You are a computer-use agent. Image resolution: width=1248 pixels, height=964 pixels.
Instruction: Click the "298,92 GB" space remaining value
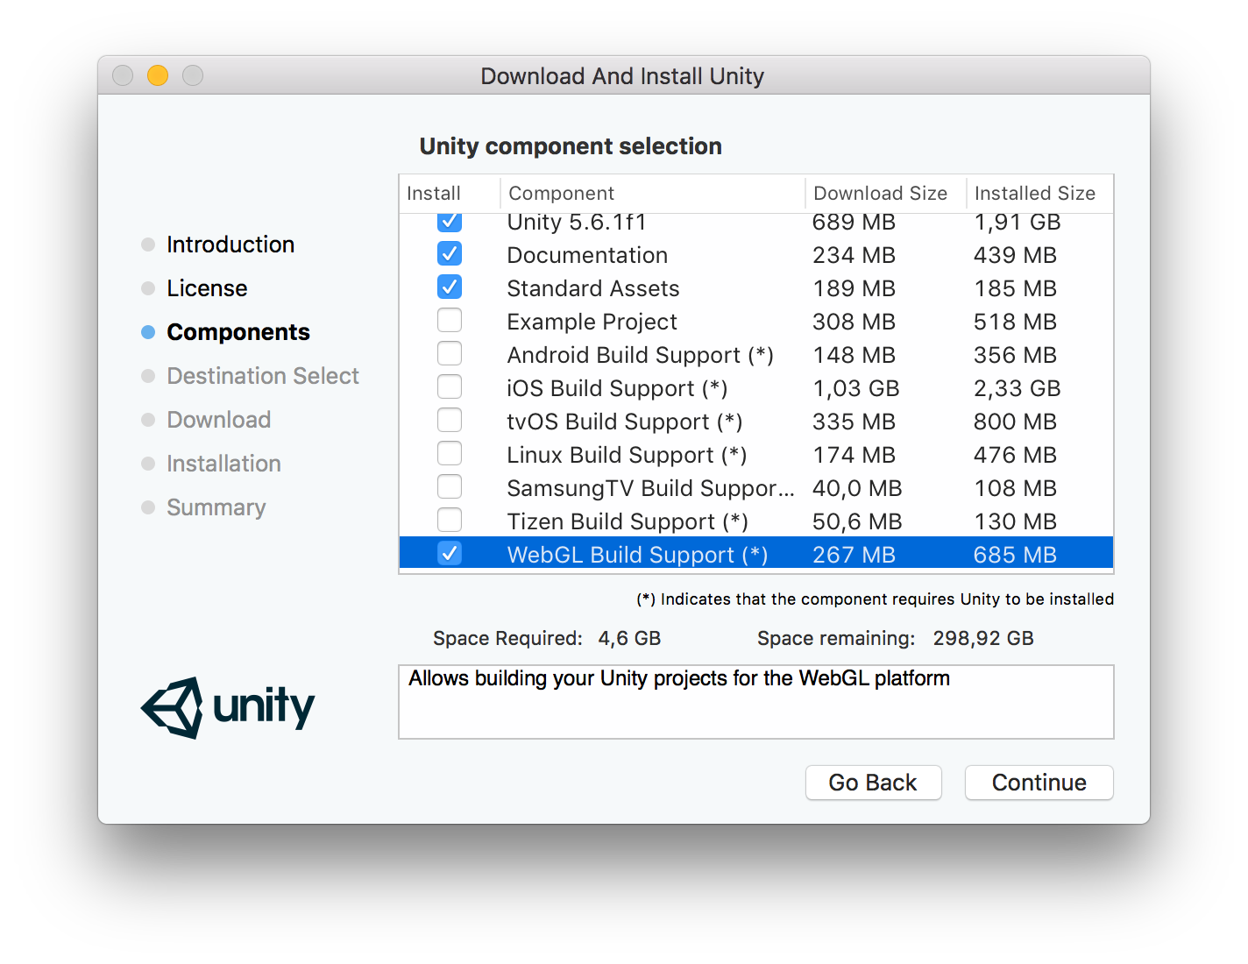pyautogui.click(x=983, y=638)
